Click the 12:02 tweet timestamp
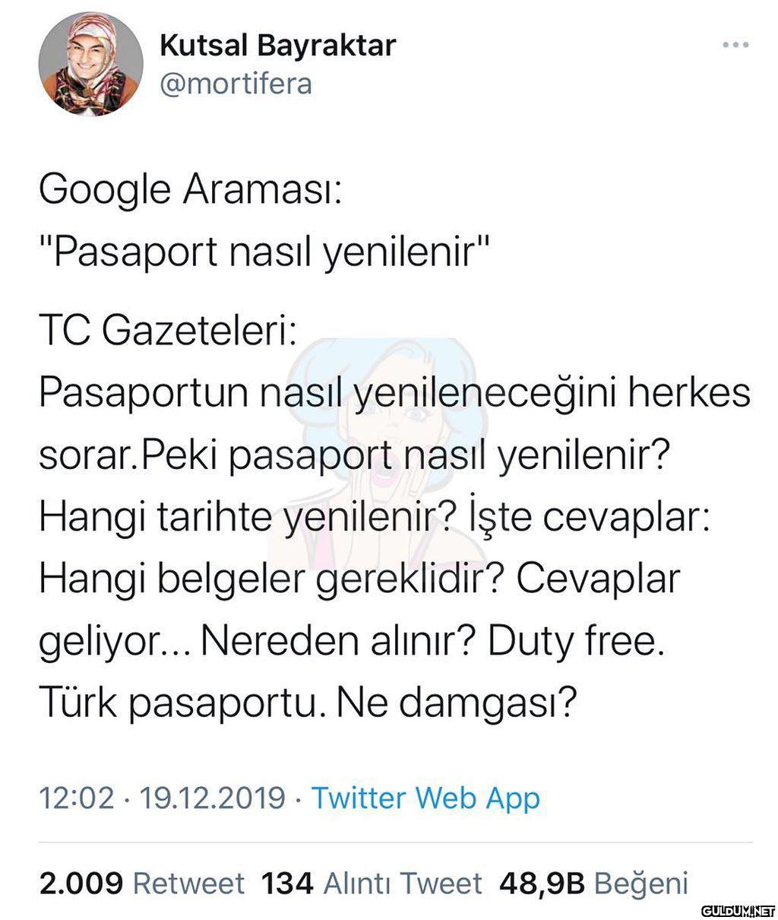Viewport: 778px width, 920px height. point(76,798)
